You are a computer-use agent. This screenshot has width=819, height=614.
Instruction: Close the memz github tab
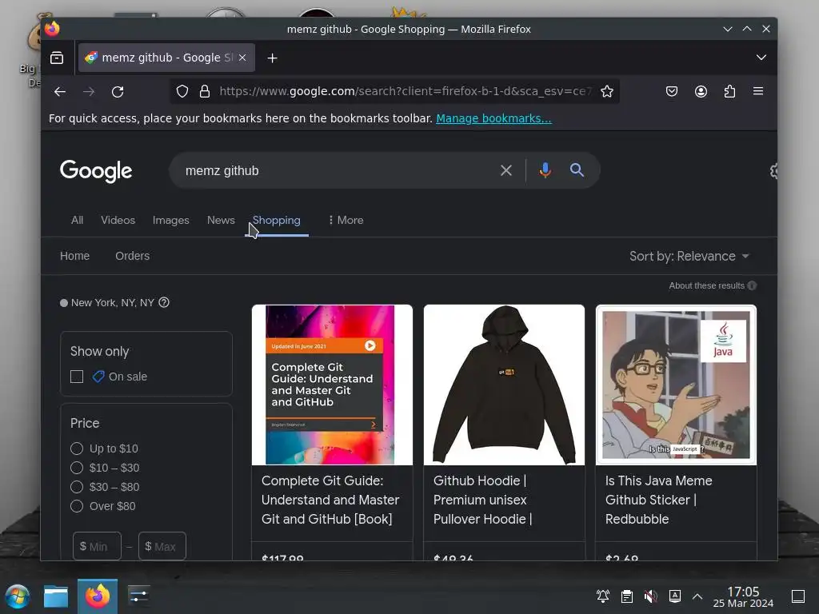point(242,58)
